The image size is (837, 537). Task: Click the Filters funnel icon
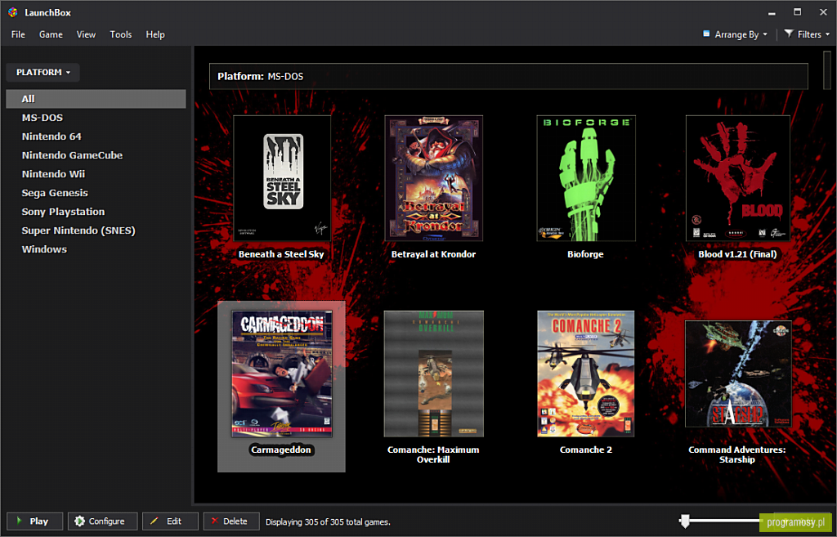[x=789, y=34]
